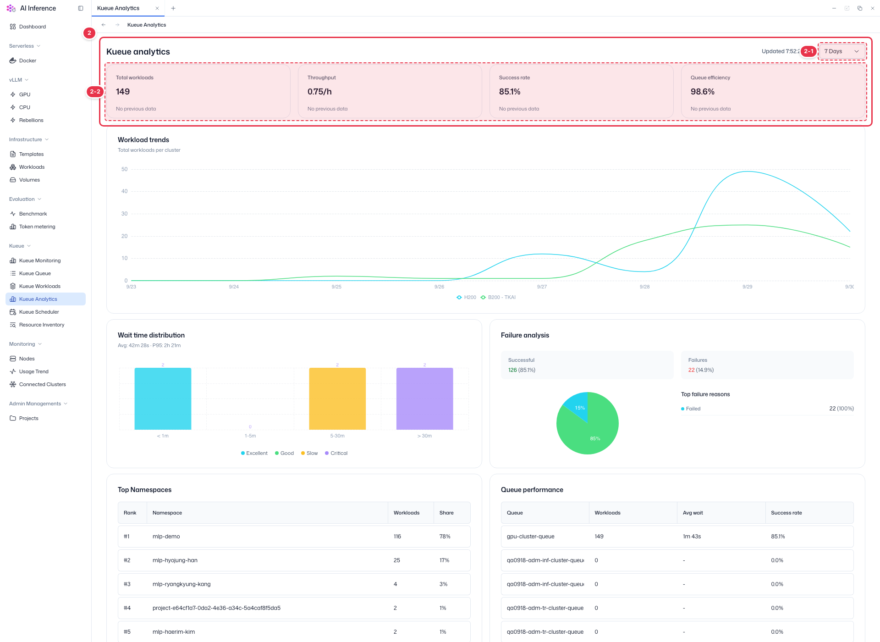This screenshot has height=642, width=880.
Task: Click the Excellent legend color dot
Action: tap(243, 453)
